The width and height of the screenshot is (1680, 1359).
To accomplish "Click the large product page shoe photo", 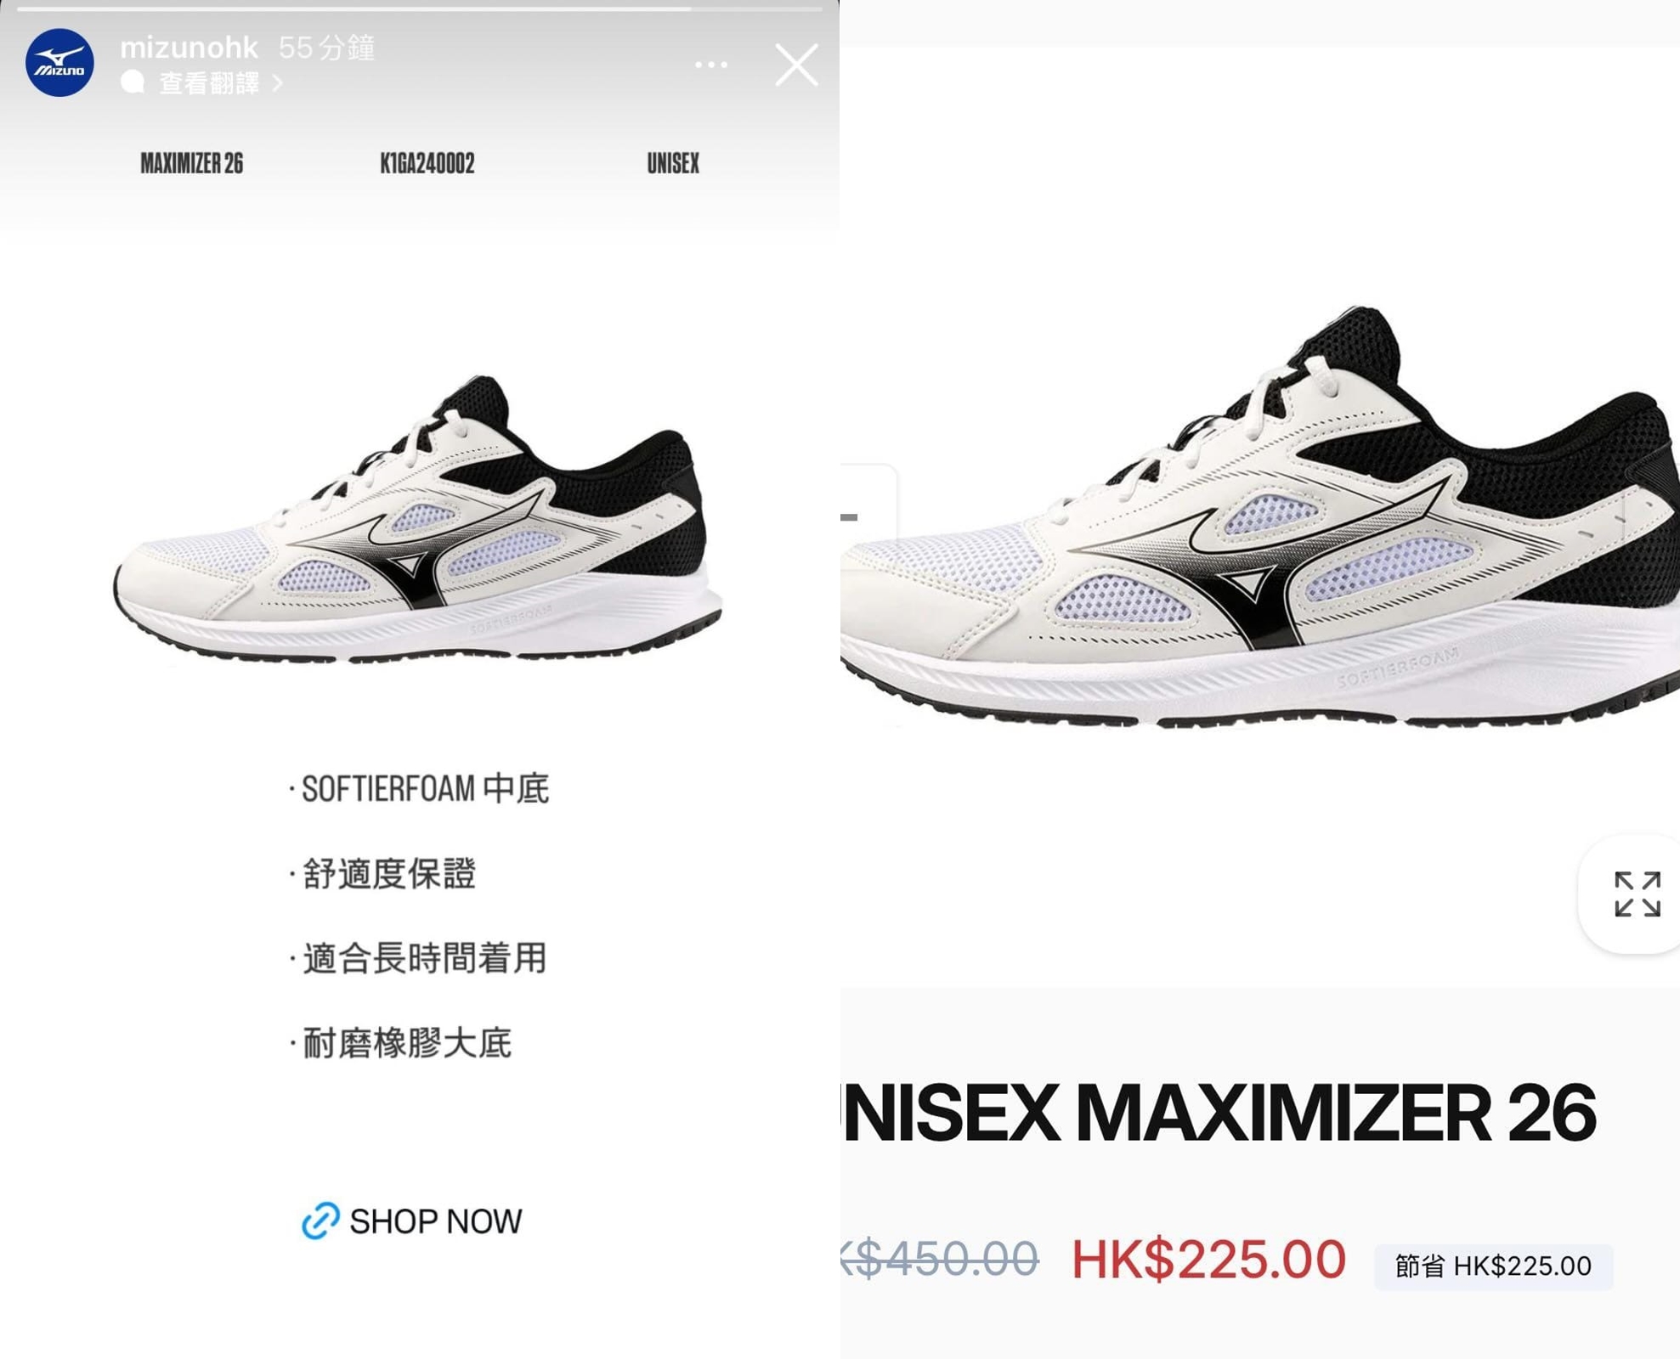I will tap(1260, 516).
